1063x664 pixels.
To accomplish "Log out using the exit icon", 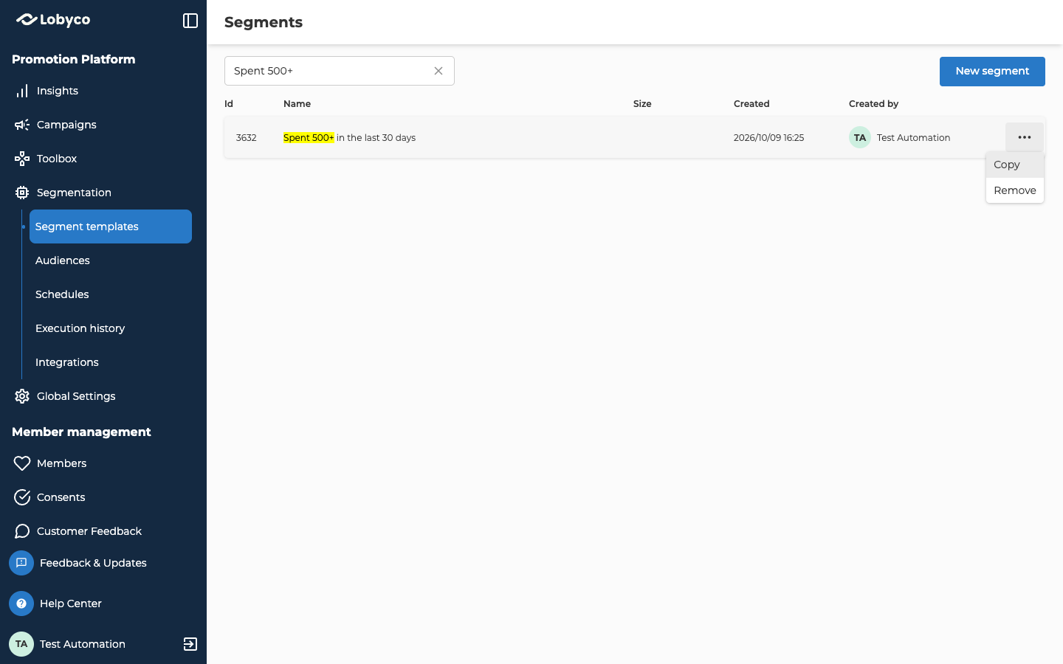I will pos(190,644).
